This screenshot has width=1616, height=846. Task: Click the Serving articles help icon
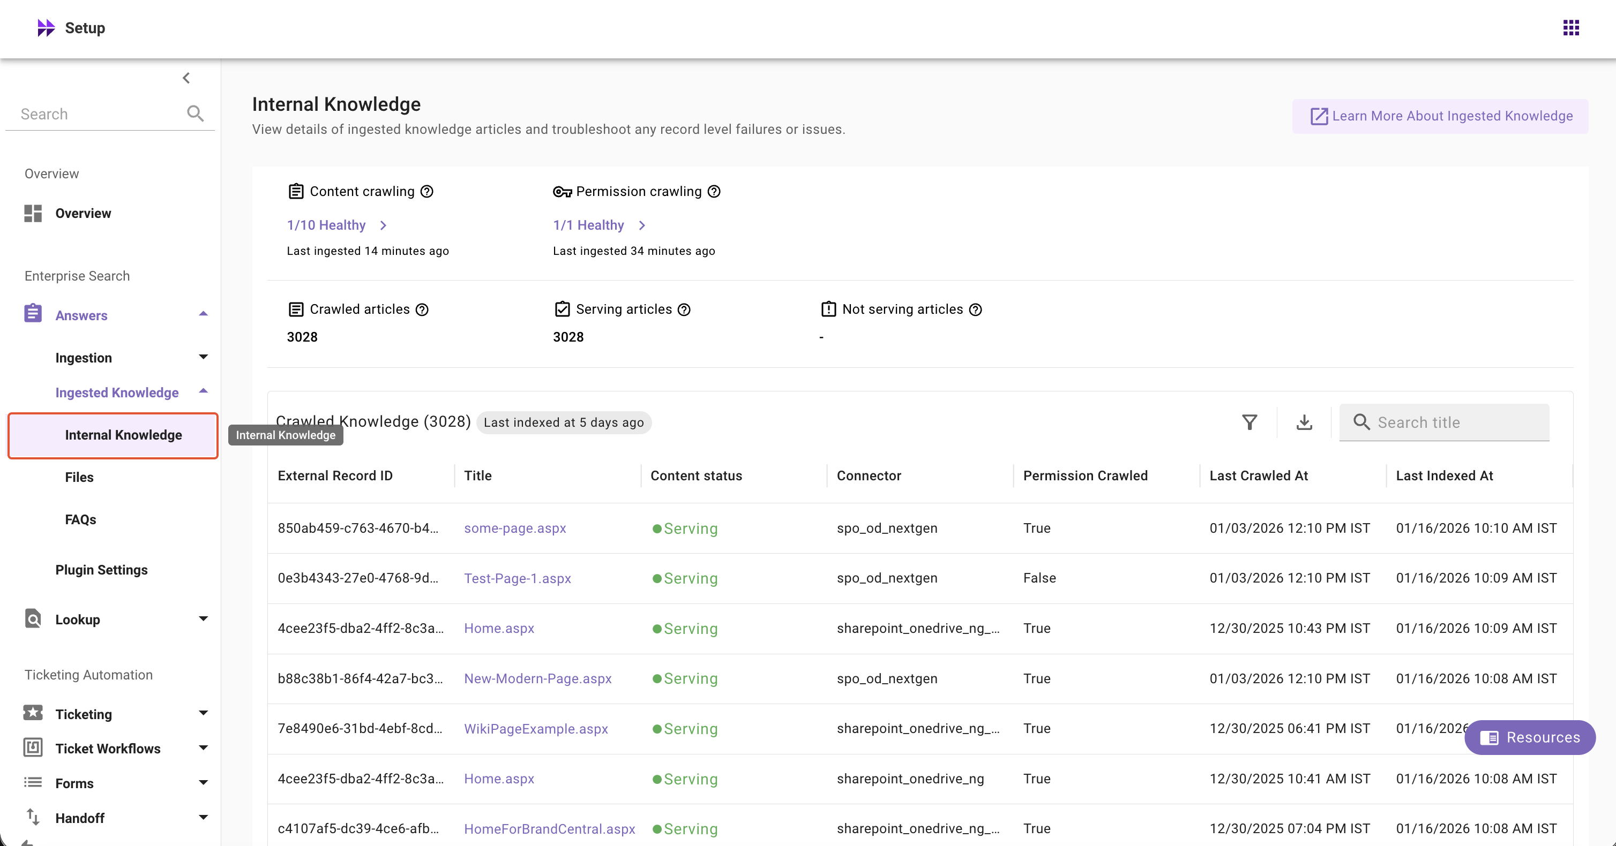684,309
